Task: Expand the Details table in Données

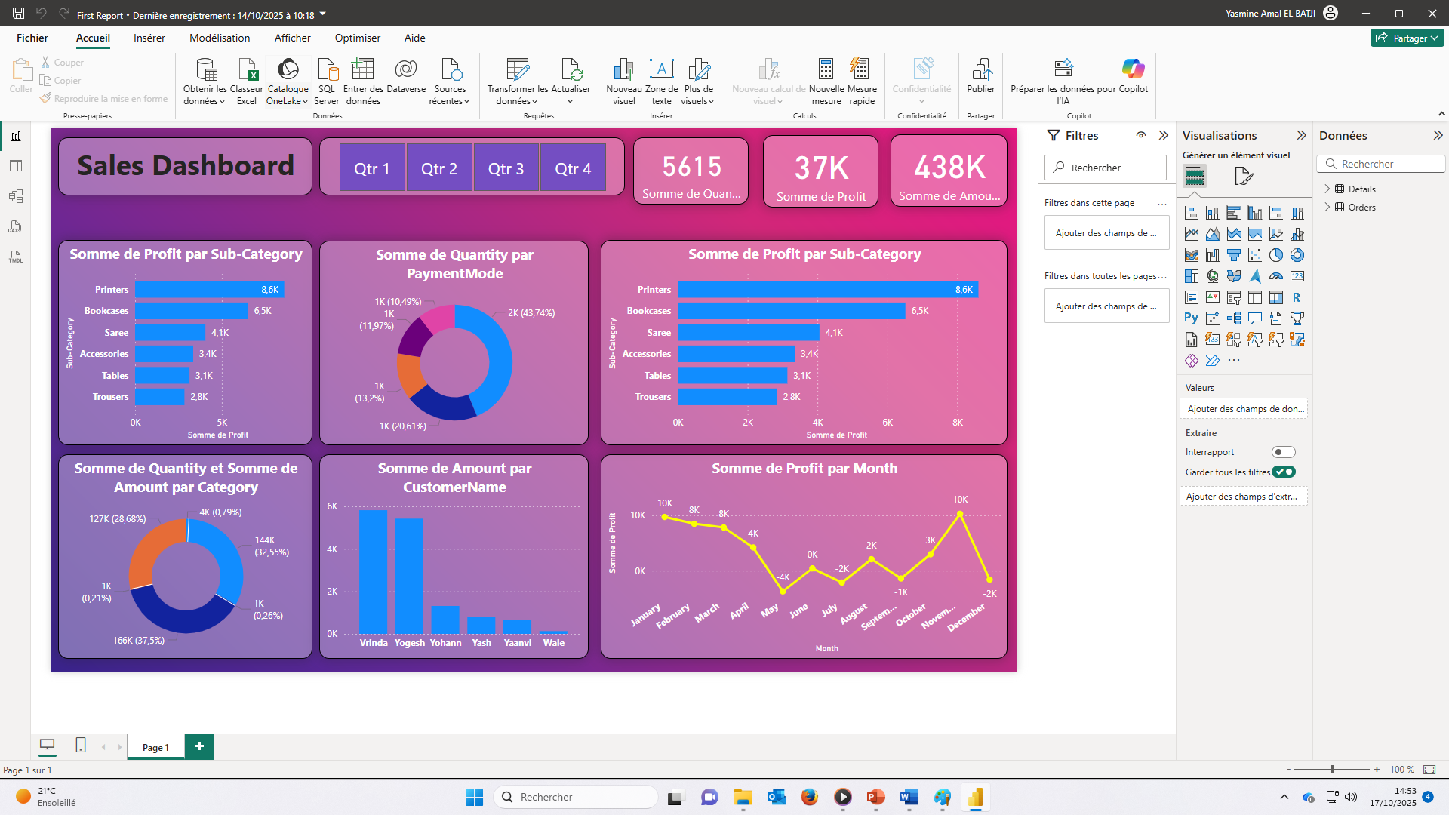Action: coord(1327,189)
